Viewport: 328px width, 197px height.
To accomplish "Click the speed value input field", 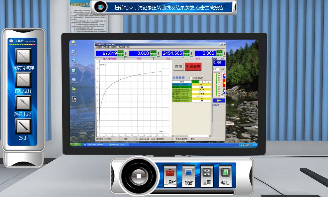I will pyautogui.click(x=216, y=69).
